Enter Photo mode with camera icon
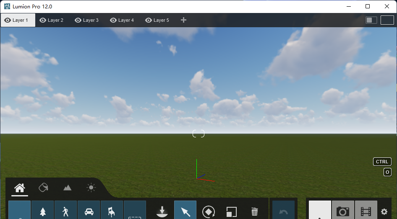 [343, 211]
